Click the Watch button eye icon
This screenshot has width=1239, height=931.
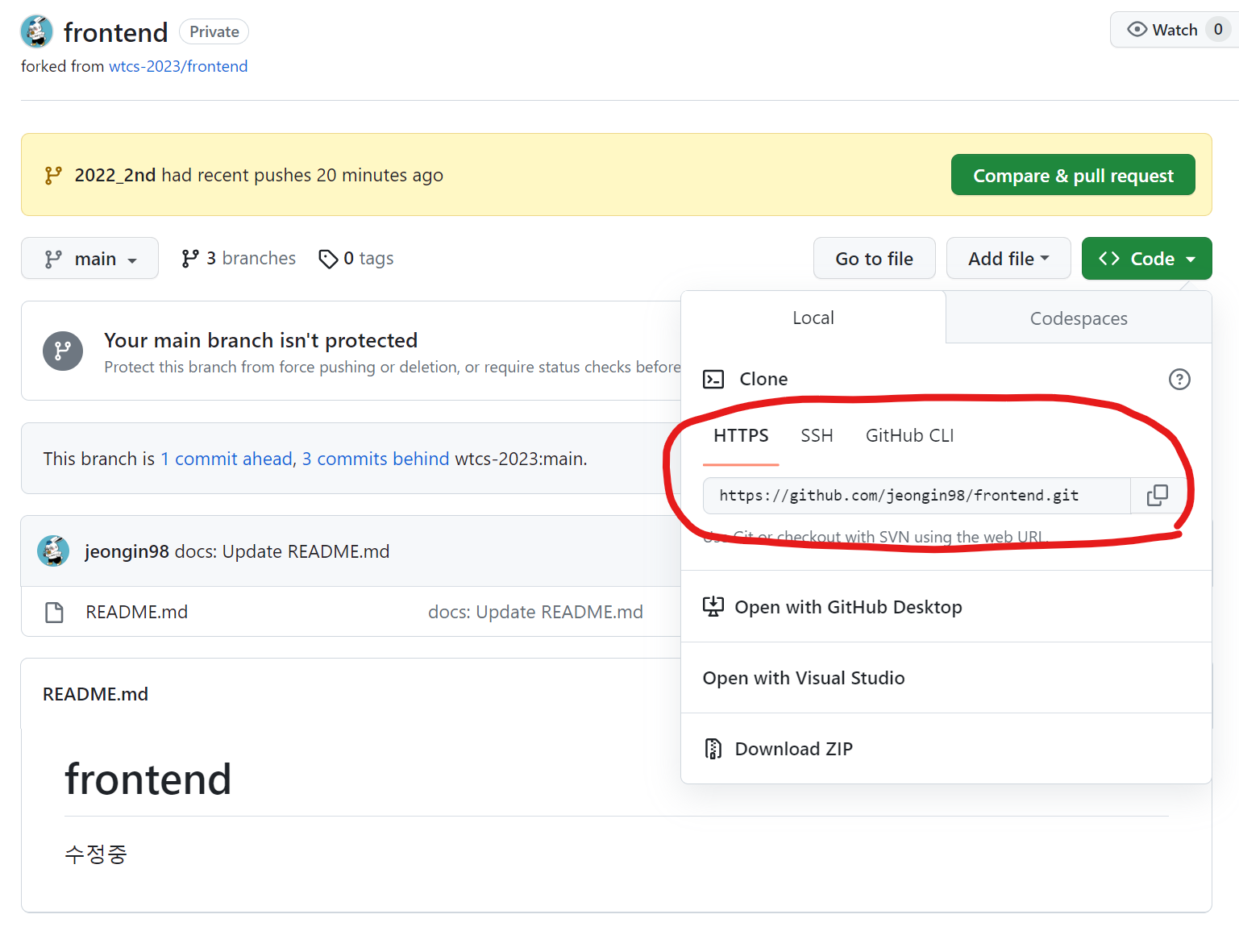(x=1137, y=30)
